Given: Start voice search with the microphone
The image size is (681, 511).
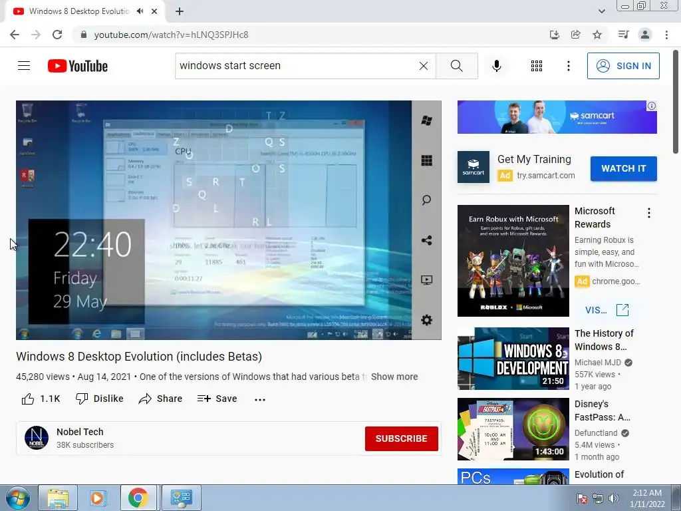Looking at the screenshot, I should (497, 66).
